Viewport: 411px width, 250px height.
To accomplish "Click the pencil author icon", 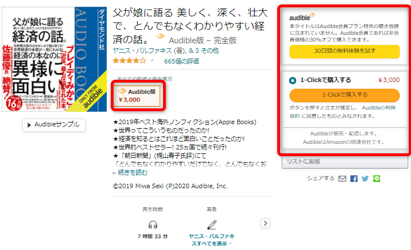I will coord(212,225).
